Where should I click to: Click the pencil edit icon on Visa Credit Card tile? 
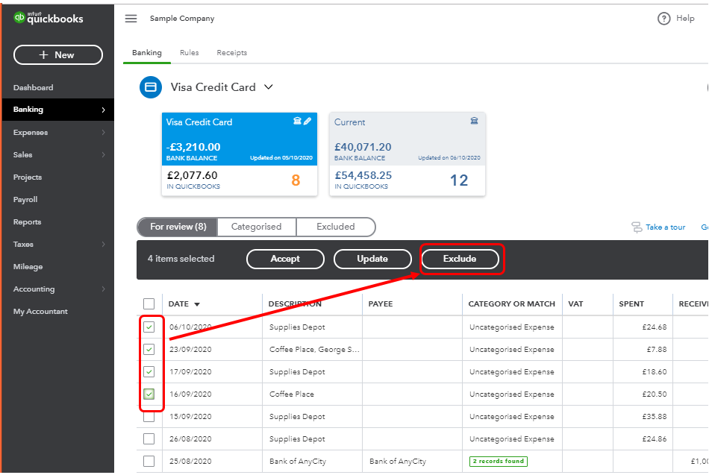coord(307,121)
